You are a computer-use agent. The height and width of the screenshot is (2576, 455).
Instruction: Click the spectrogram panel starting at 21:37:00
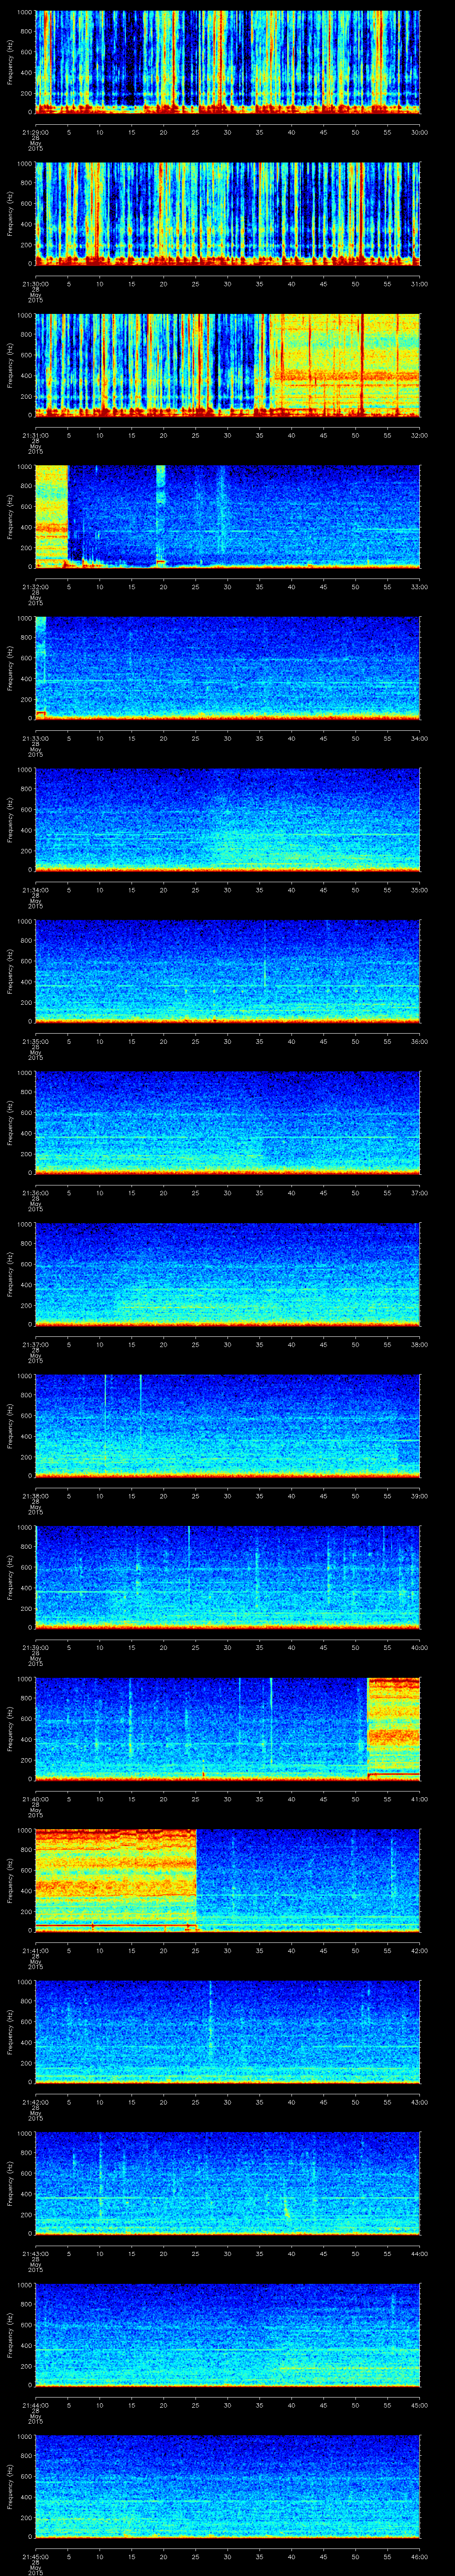coord(227,1274)
